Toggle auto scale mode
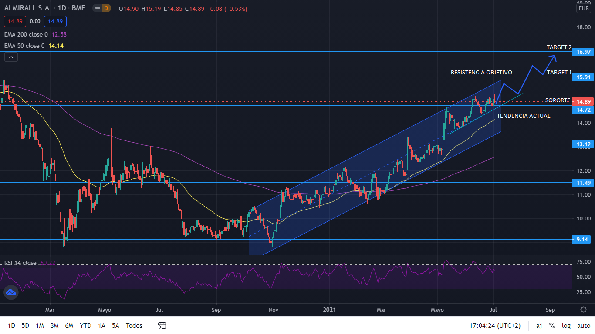 pyautogui.click(x=584, y=326)
